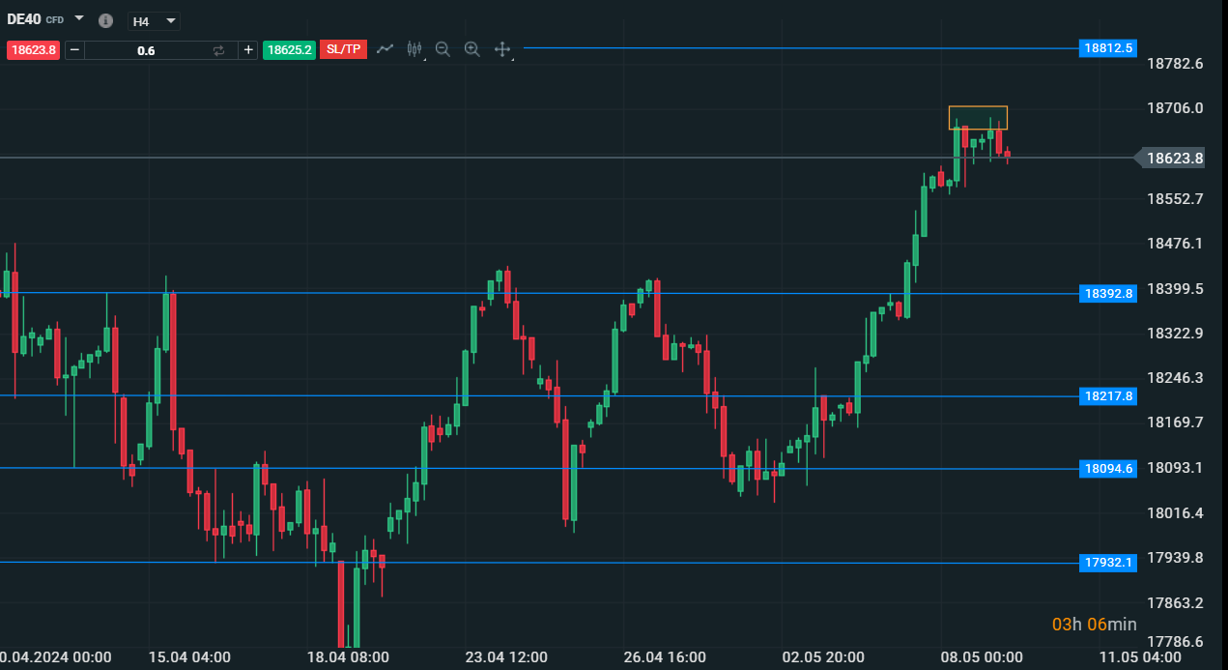Image resolution: width=1228 pixels, height=670 pixels.
Task: Select the 18392.8 horizontal line label
Action: click(x=1108, y=293)
